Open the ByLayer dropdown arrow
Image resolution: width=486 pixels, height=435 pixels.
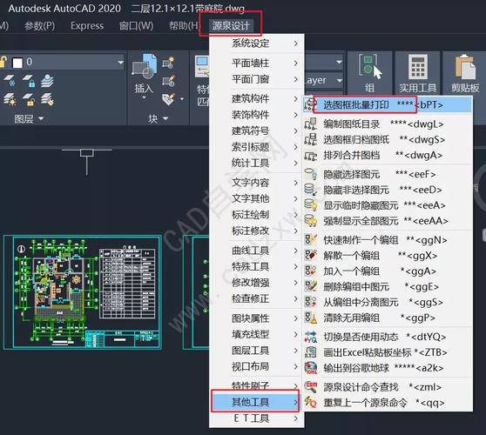[x=340, y=80]
